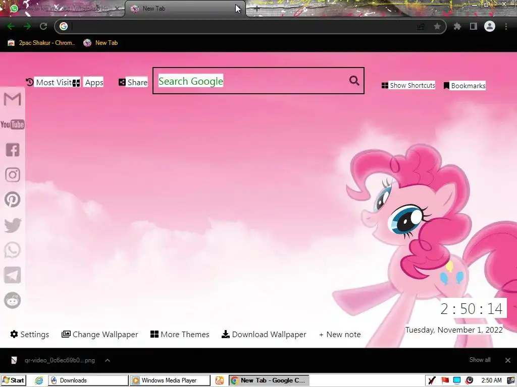Open Pinterest sidebar icon
517x387 pixels.
pyautogui.click(x=13, y=200)
